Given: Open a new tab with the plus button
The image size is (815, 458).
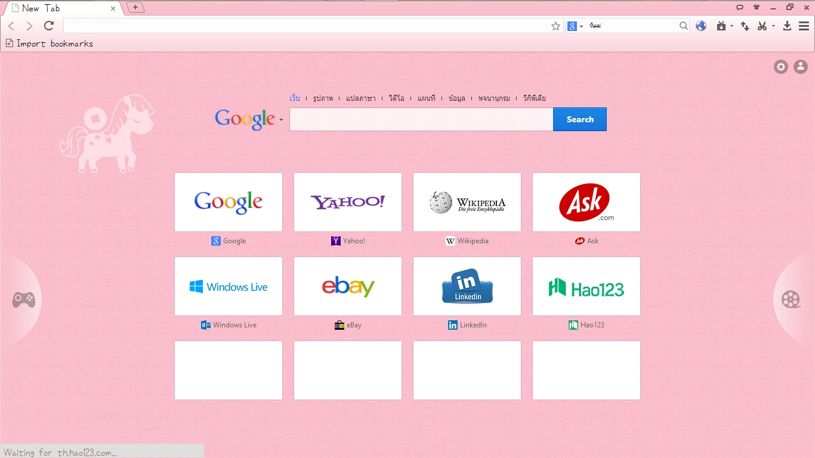Looking at the screenshot, I should click(x=135, y=7).
